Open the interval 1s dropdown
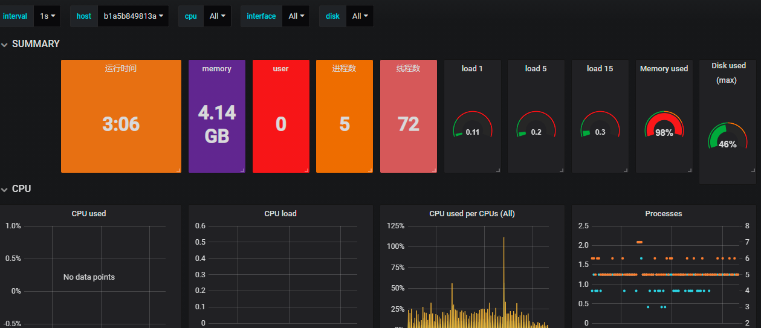The width and height of the screenshot is (761, 328). pos(47,16)
